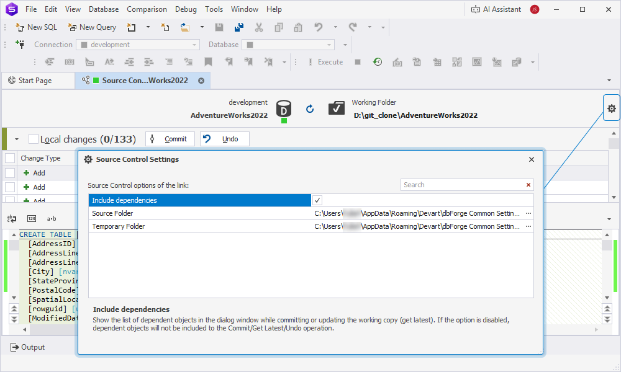Screen dimensions: 621x372
Task: Click the Undo button in Local changes
Action: (x=225, y=139)
